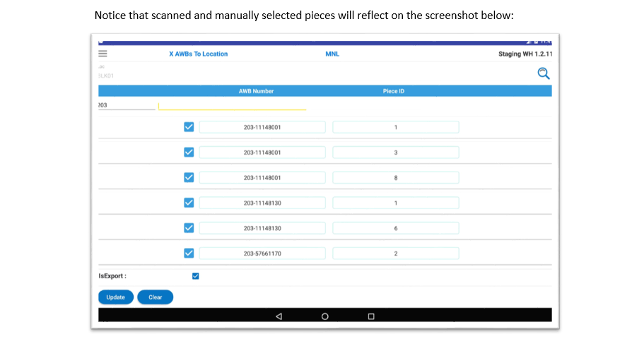Select AWB field of piece 8 row 203-11148001
Screen dimensions: 632x339
click(x=262, y=177)
